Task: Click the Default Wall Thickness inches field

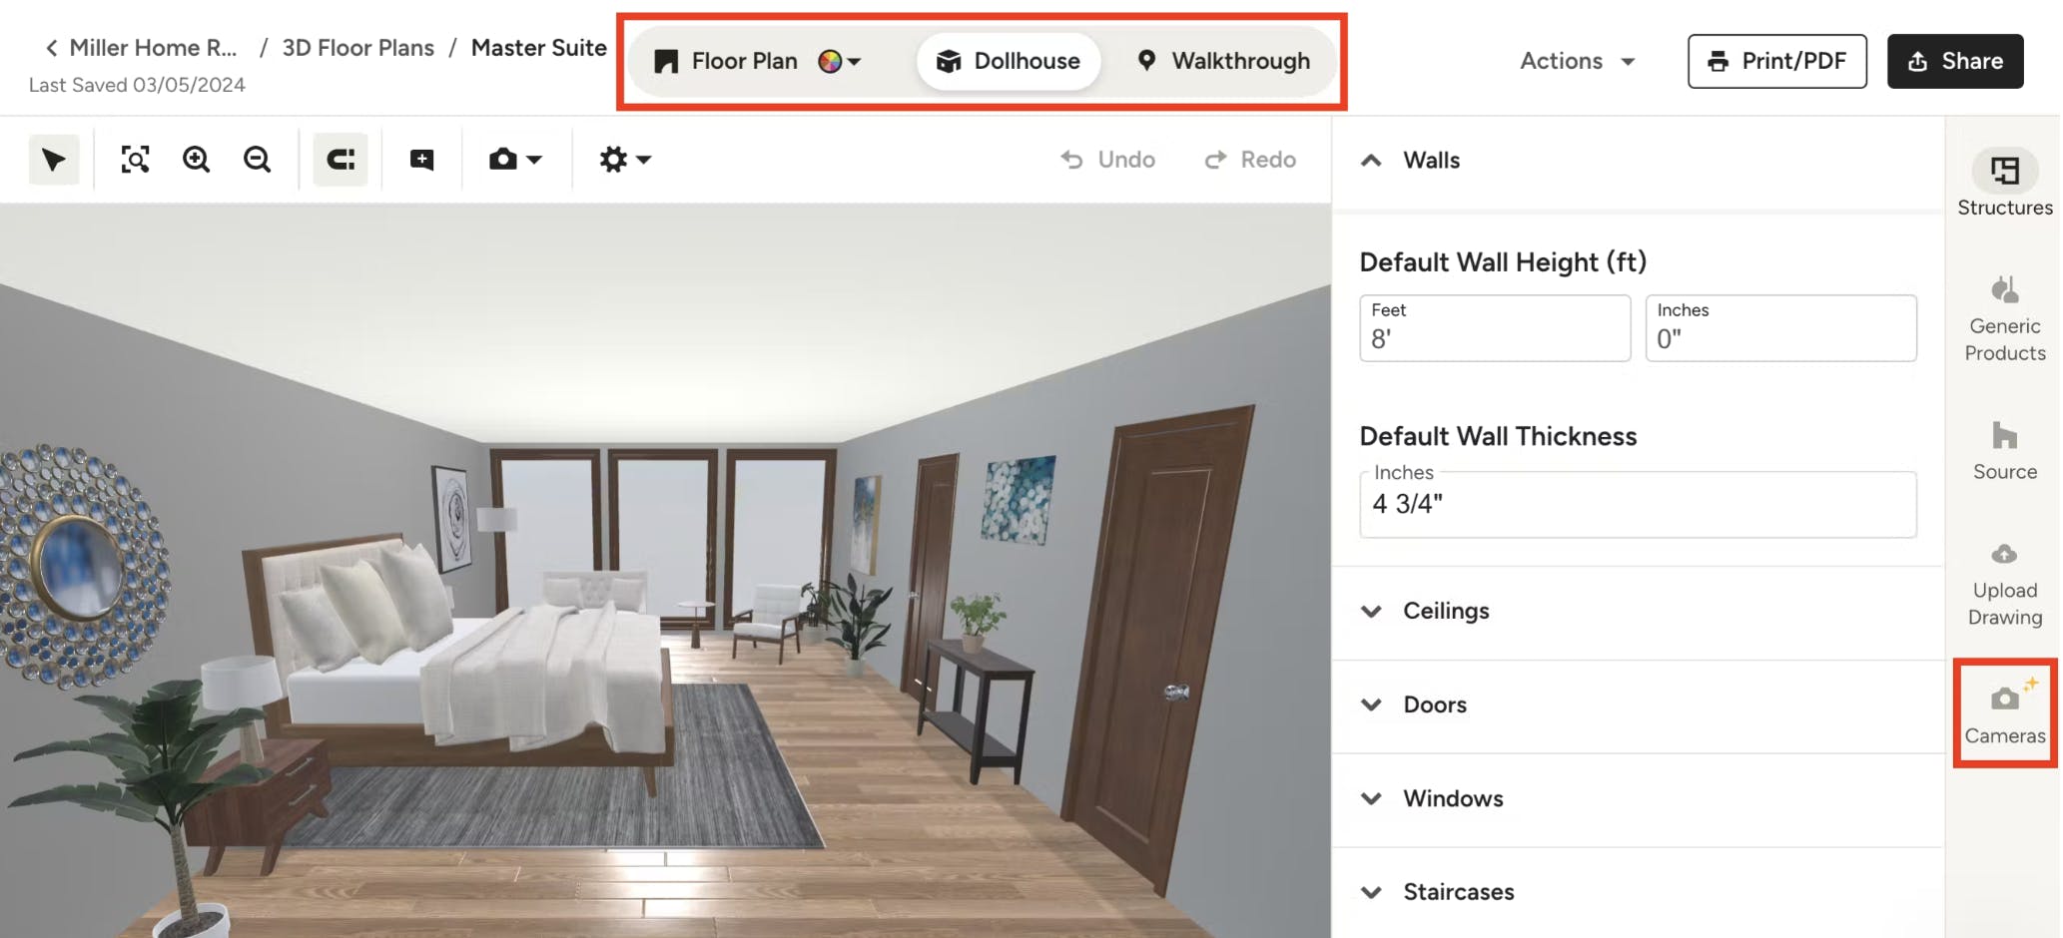Action: [x=1637, y=505]
